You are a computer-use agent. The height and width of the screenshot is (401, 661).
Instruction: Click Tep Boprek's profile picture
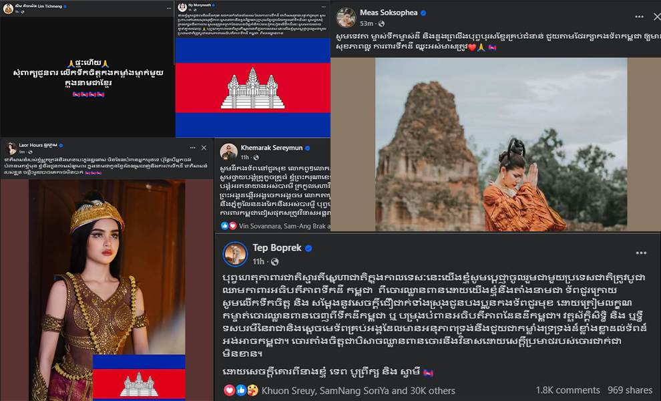235,254
